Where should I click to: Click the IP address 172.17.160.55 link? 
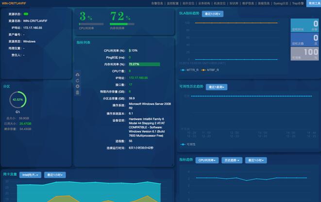(x=138, y=78)
